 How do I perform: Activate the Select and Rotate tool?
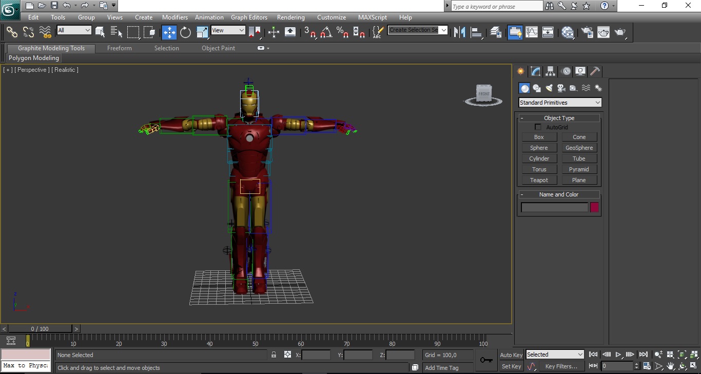click(x=185, y=32)
